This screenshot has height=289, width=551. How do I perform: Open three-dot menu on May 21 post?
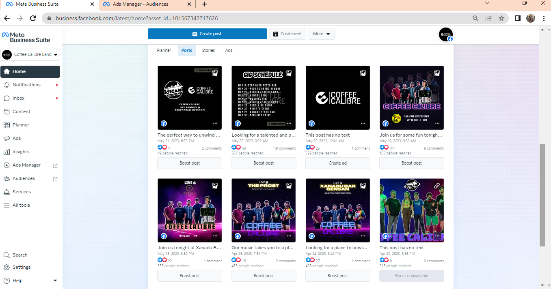coord(215,123)
